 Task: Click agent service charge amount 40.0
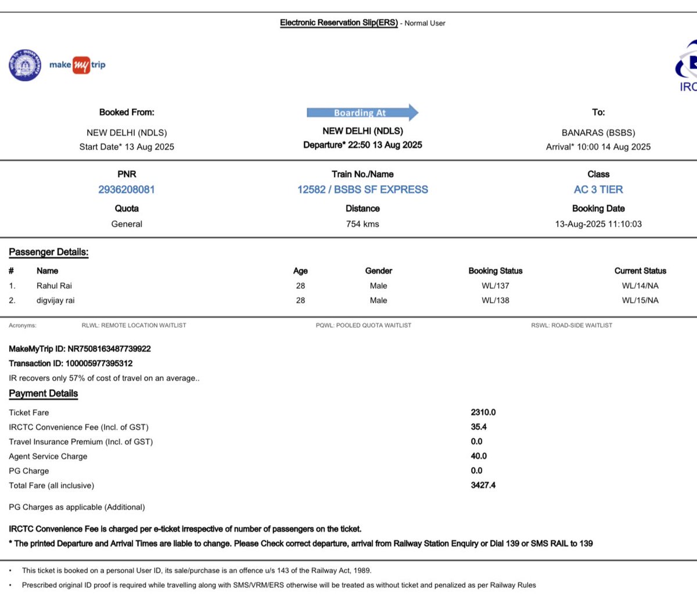click(479, 457)
